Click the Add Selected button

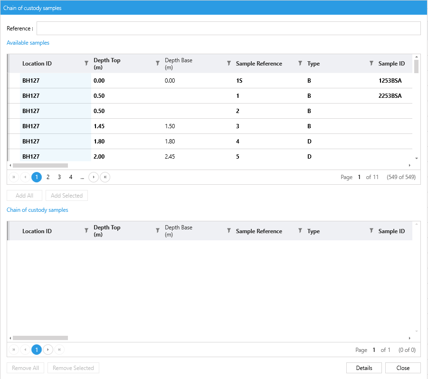[67, 196]
